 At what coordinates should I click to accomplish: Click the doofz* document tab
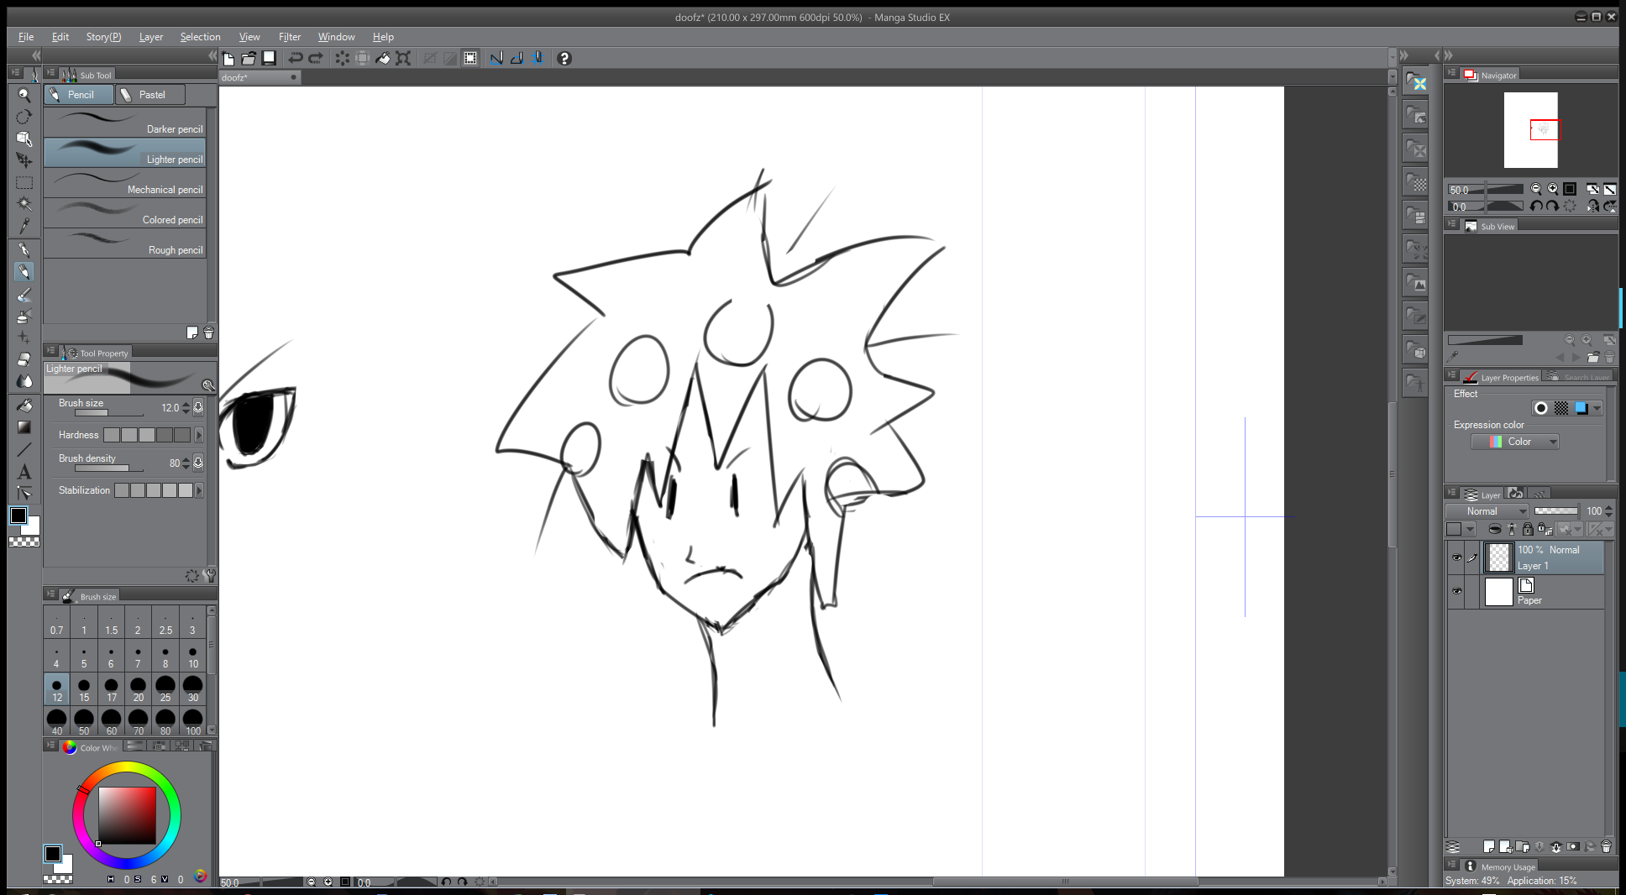pos(260,77)
